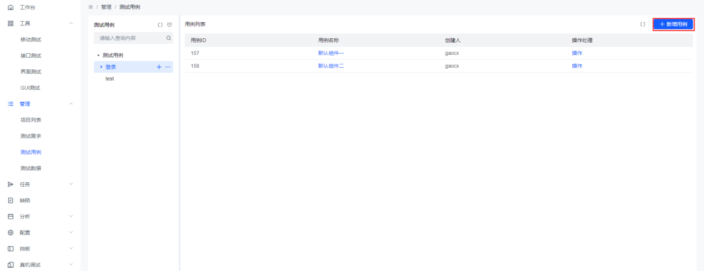Click the refresh icon beside 新增用例 button

pyautogui.click(x=642, y=24)
